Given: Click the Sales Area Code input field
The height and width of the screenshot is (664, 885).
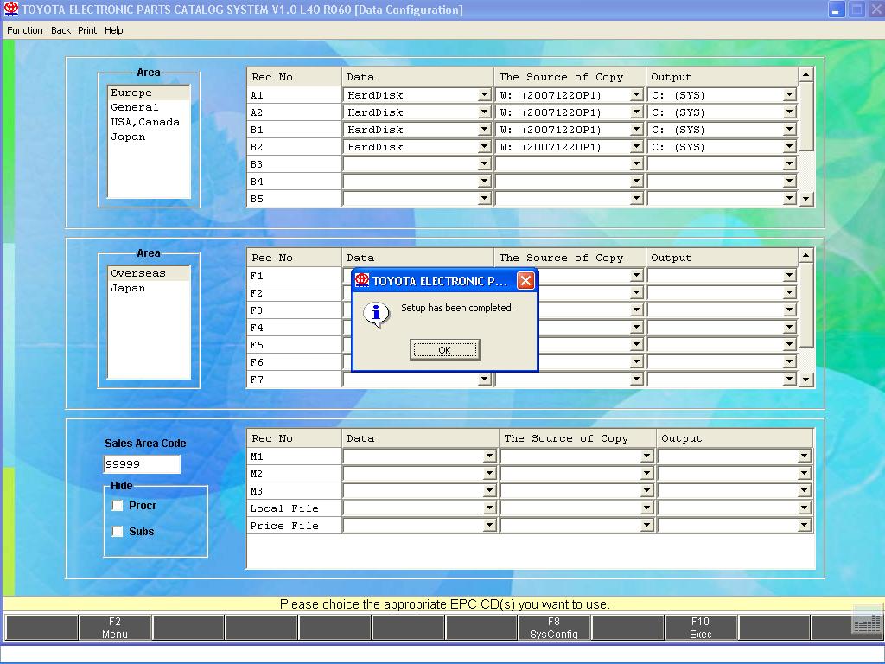Looking at the screenshot, I should (x=142, y=464).
